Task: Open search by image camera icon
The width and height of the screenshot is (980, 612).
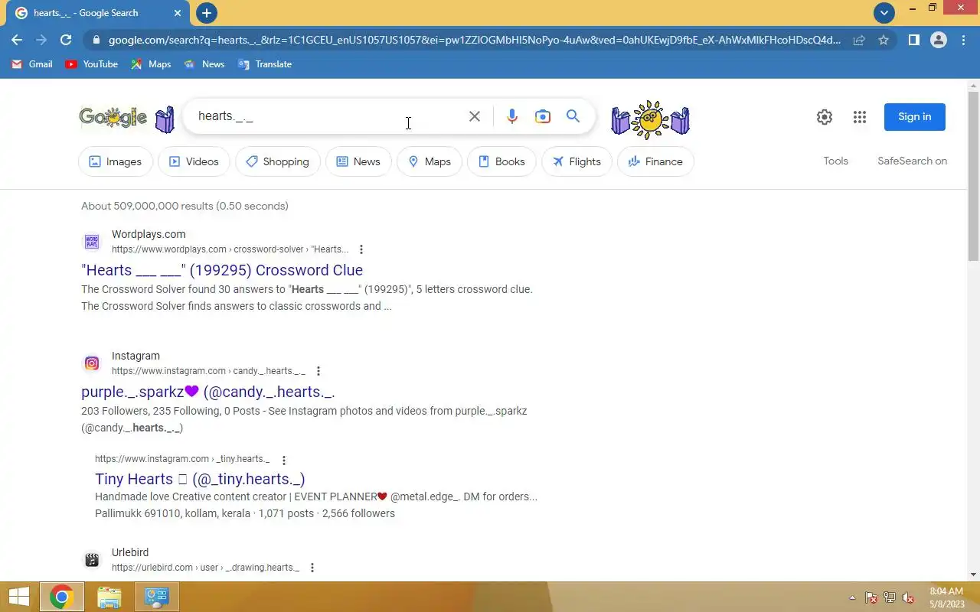Action: pyautogui.click(x=543, y=116)
